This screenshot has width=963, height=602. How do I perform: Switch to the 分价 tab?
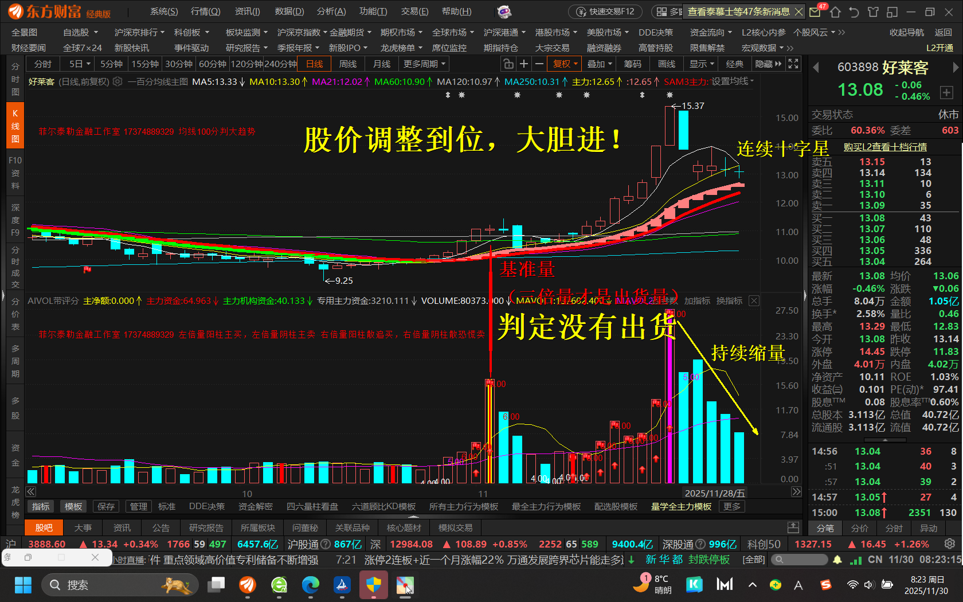tap(860, 528)
